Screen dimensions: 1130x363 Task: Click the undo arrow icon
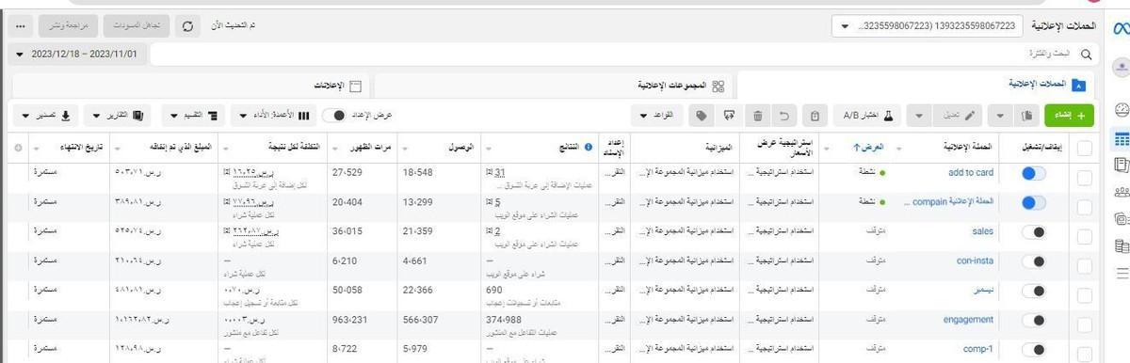(x=785, y=116)
